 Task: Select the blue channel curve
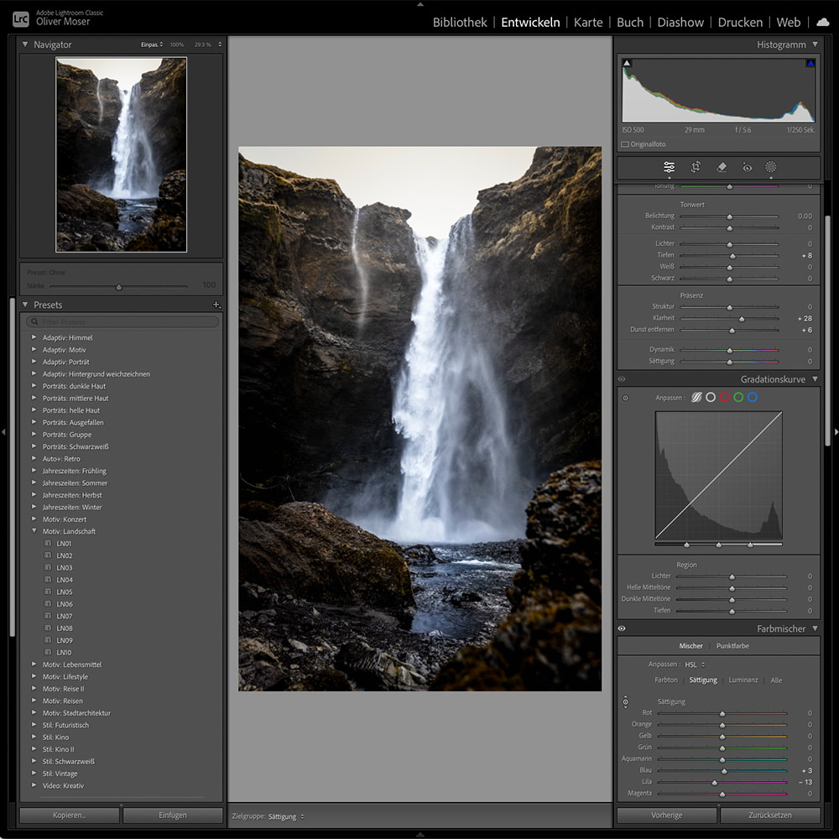pyautogui.click(x=753, y=397)
